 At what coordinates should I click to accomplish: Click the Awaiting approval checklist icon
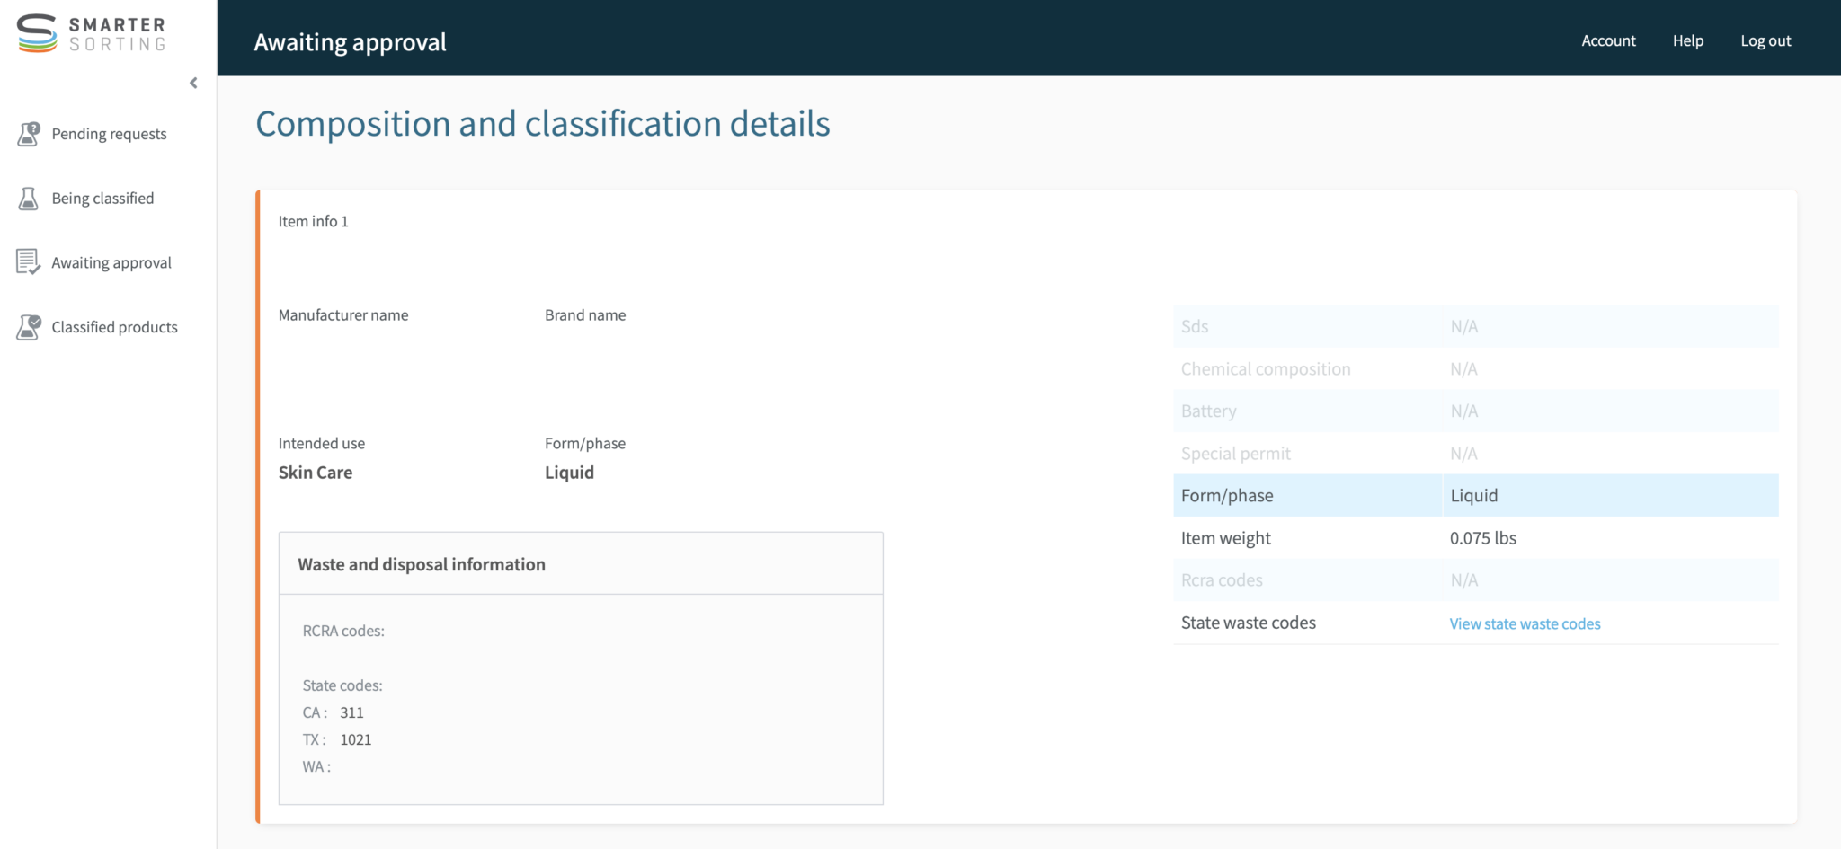29,262
